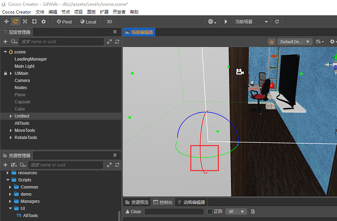Viewport: 337px width, 221px height.
Task: Collapse the Scripts folder in assets
Action: [8, 180]
